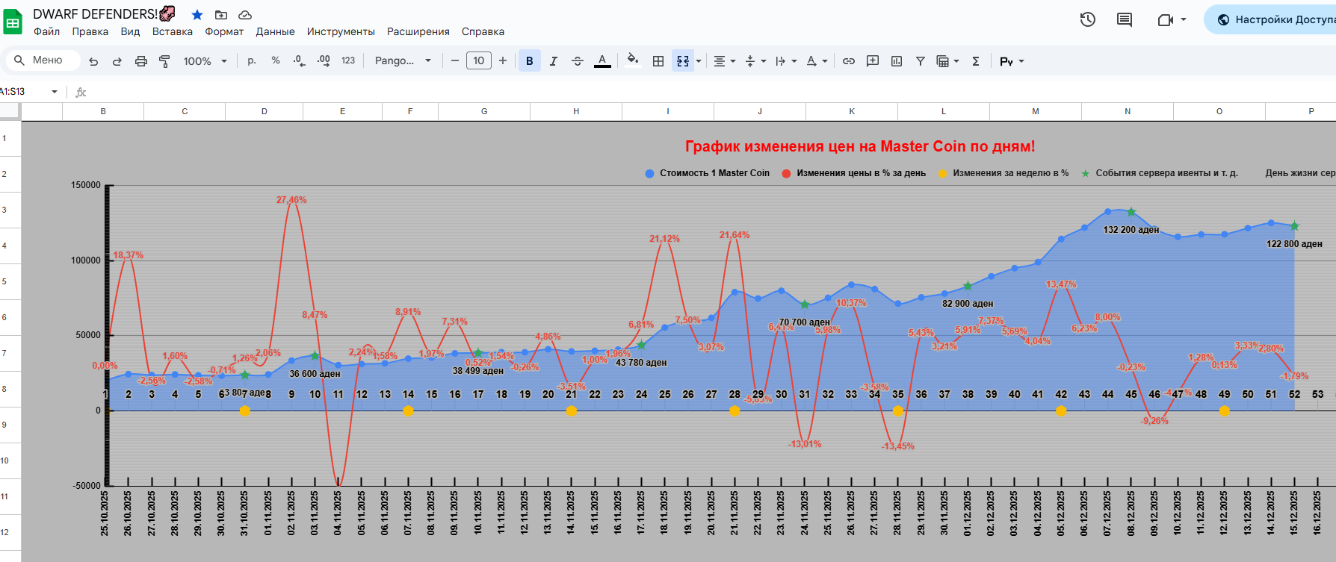Open version history clock icon

(1088, 19)
